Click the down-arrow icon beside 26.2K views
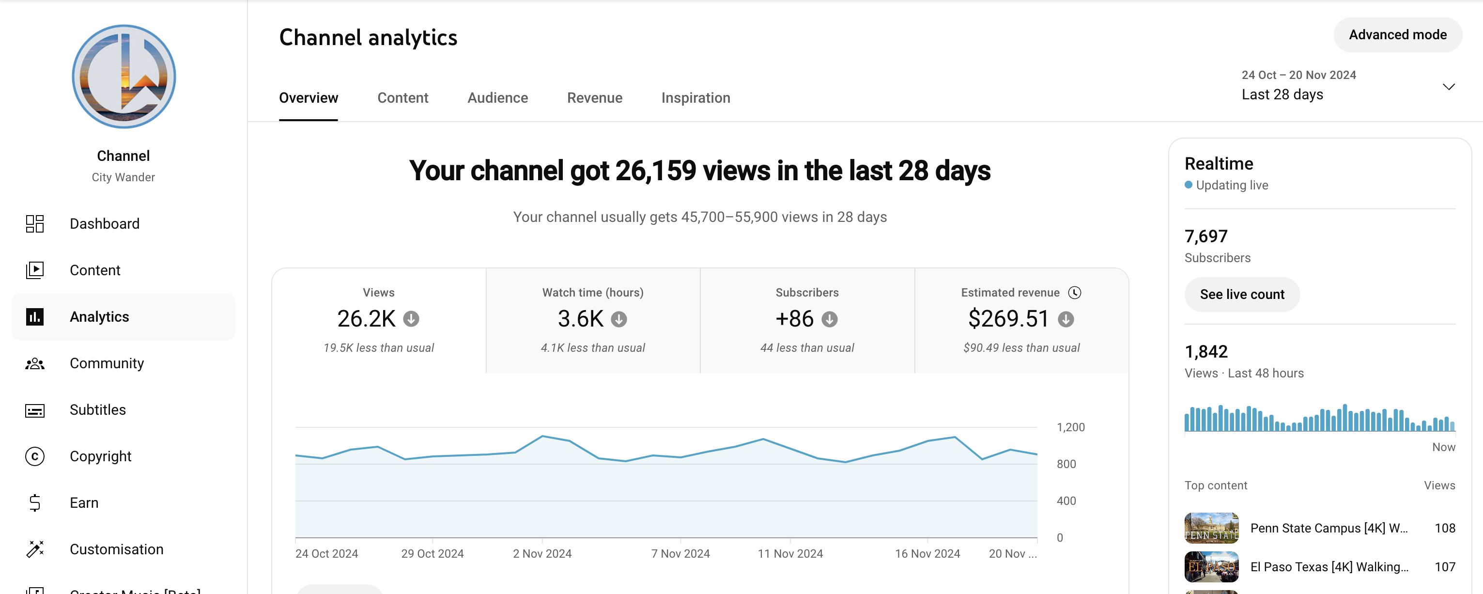Viewport: 1483px width, 594px height. point(411,319)
